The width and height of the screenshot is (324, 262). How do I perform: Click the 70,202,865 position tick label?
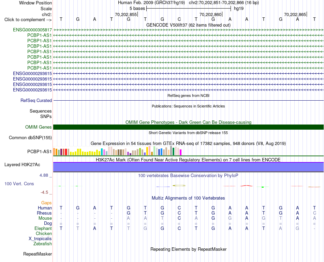point(295,14)
